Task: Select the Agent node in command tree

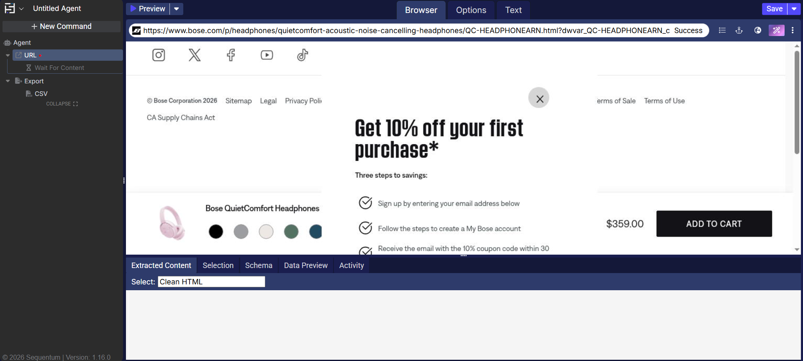Action: (x=22, y=43)
